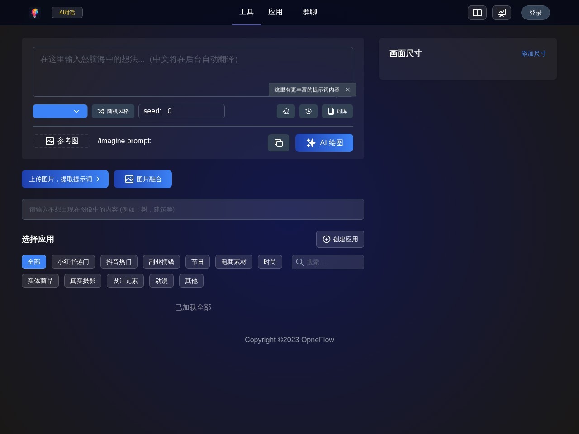Open the 词库 prompt word library
This screenshot has height=434, width=579.
(x=337, y=111)
